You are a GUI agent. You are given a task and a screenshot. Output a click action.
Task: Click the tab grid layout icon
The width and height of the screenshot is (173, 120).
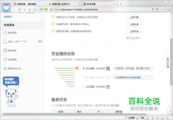click(35, 10)
